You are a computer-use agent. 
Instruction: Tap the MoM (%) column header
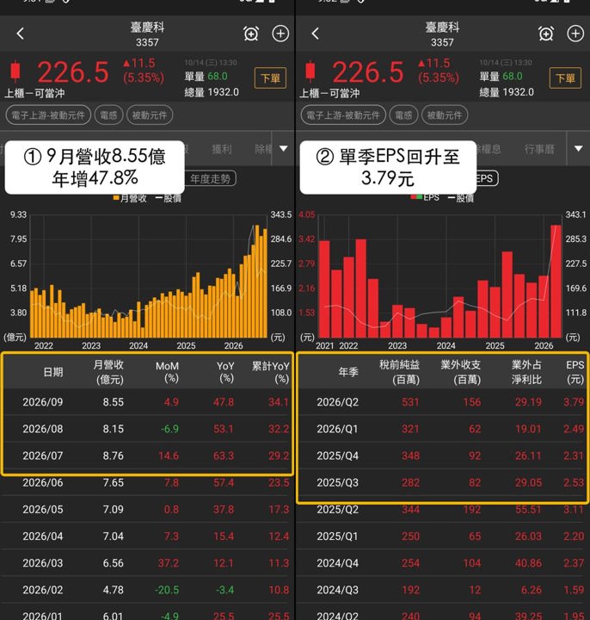tap(168, 372)
